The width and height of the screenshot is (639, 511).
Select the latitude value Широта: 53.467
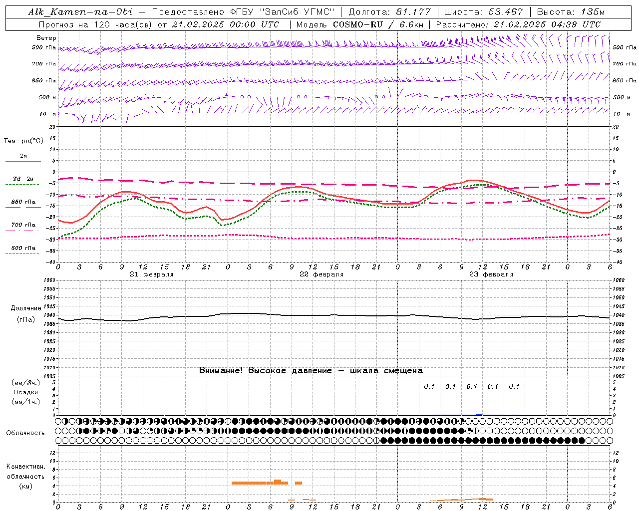click(x=483, y=12)
